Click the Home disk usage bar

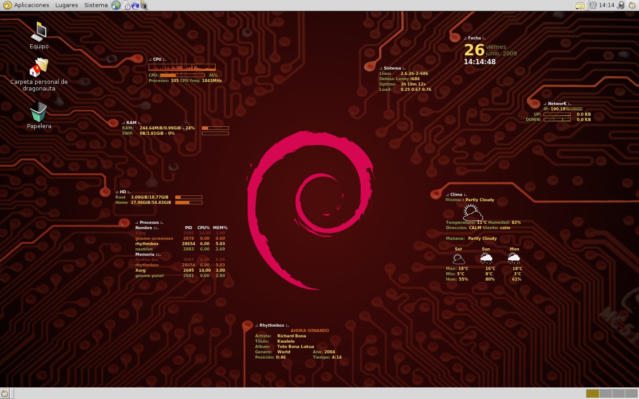point(189,203)
